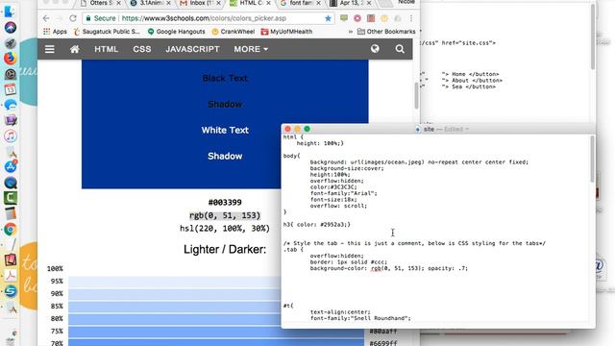Switch to the Otters browser tab
This screenshot has height=346, width=615.
[x=99, y=3]
